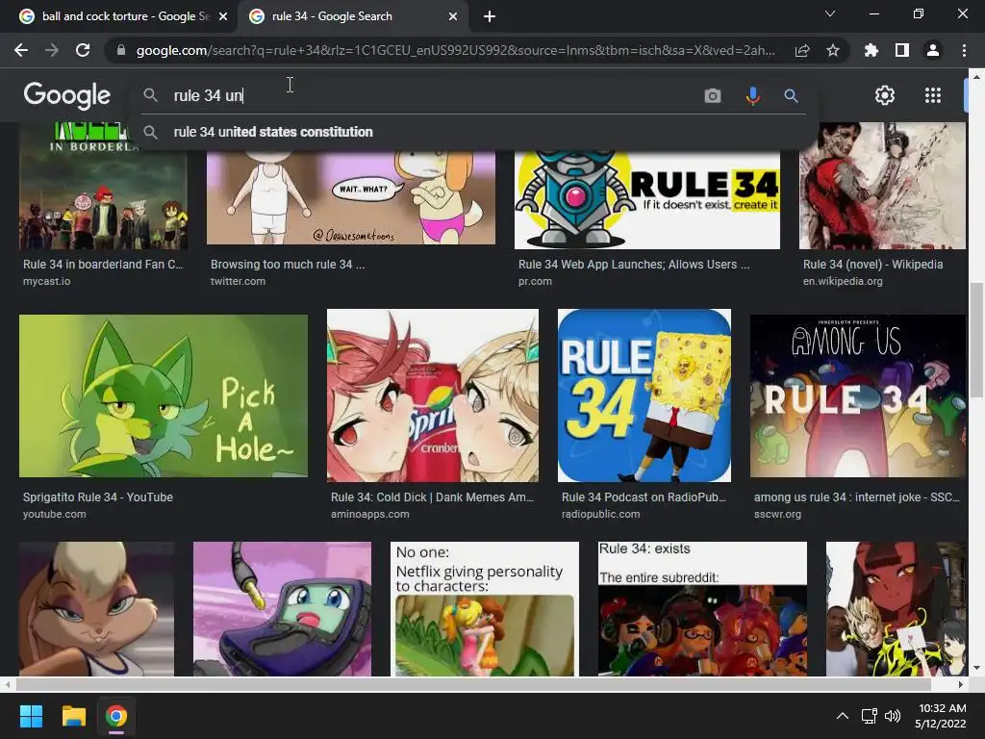Click the sscwr.org source text

click(777, 514)
